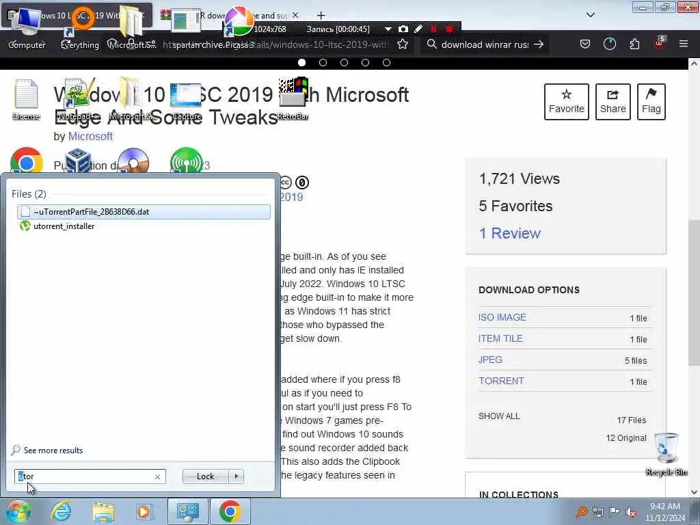700x525 pixels.
Task: Select the fourth carousel dot
Action: click(x=365, y=62)
